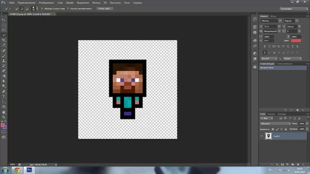This screenshot has width=310, height=174.
Task: Select the Horizontal Type tool
Action: (3, 97)
